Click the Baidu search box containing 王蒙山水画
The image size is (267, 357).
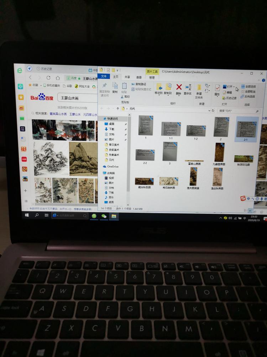click(x=77, y=98)
